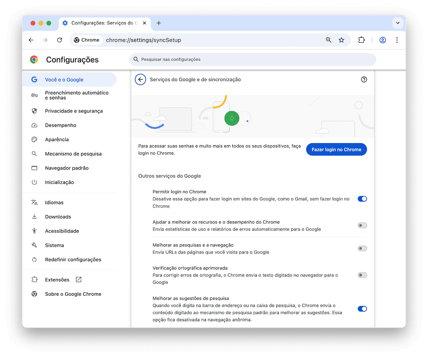Click the reset icon beside Redefinir configurações
This screenshot has height=357, width=428.
pos(34,259)
